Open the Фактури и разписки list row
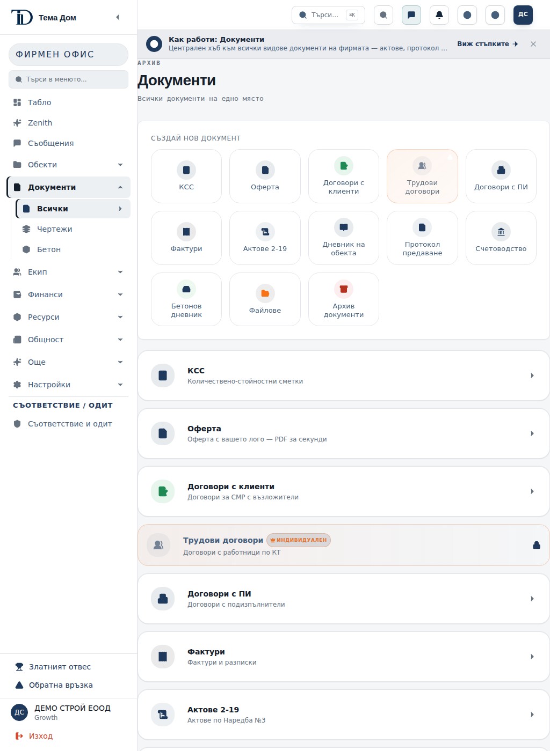The height and width of the screenshot is (751, 550). (x=344, y=657)
